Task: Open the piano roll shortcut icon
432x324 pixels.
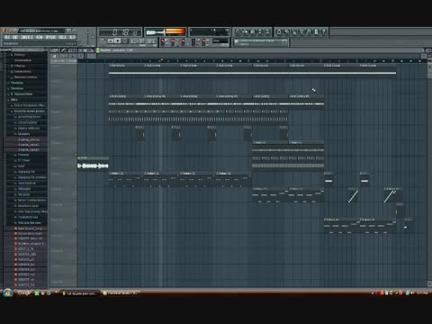Action: coord(253,31)
